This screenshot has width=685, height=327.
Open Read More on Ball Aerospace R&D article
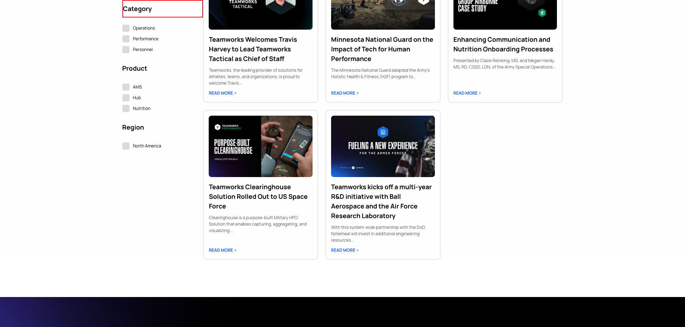pyautogui.click(x=344, y=250)
